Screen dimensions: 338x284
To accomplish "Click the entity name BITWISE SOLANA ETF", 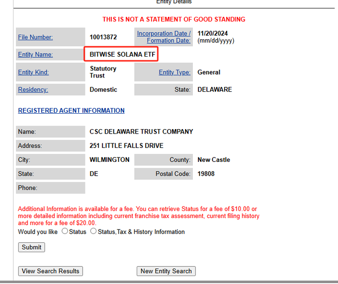I will coord(122,54).
